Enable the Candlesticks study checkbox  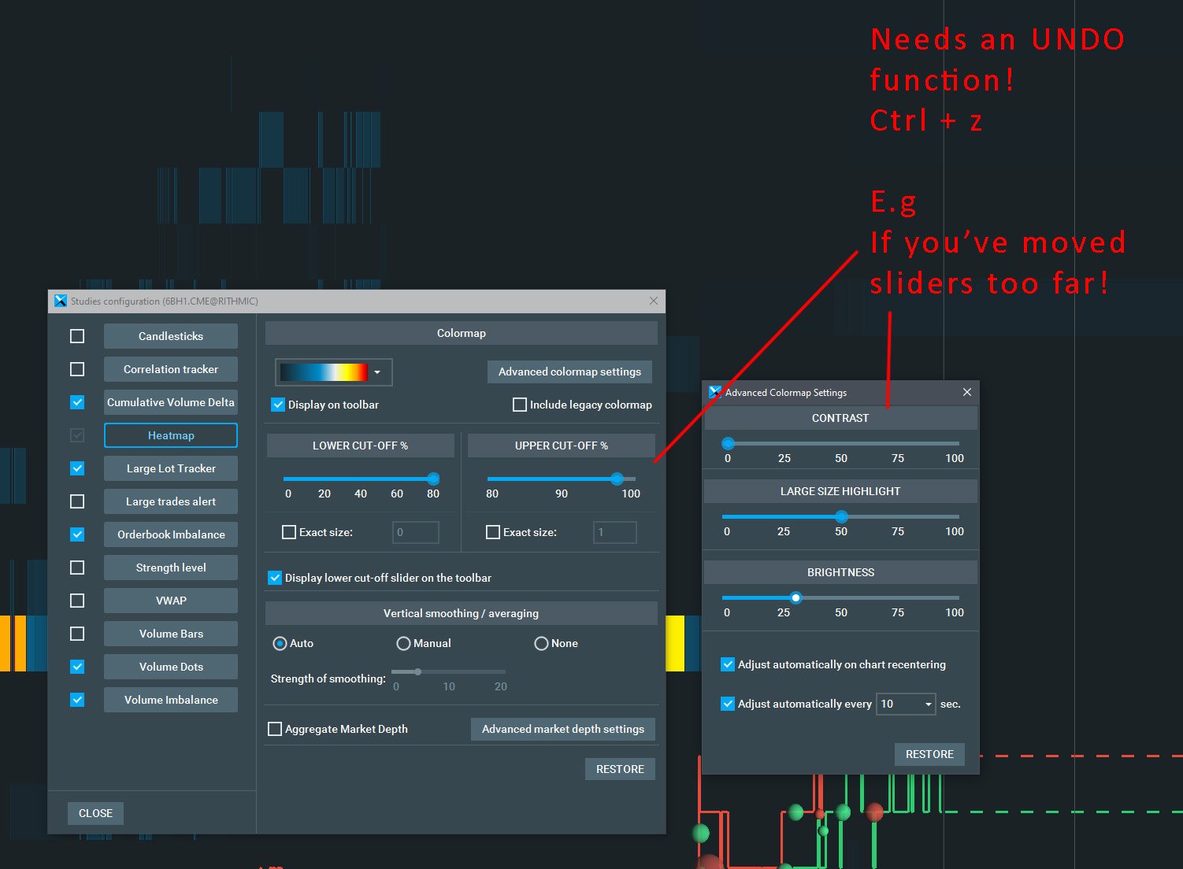point(77,336)
